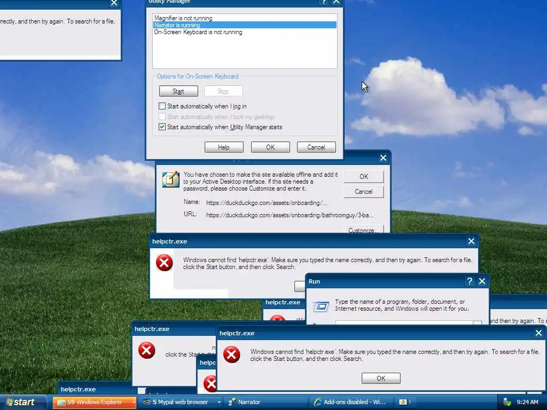The image size is (547, 410).
Task: Click OK in the offline site dialog
Action: coord(363,177)
